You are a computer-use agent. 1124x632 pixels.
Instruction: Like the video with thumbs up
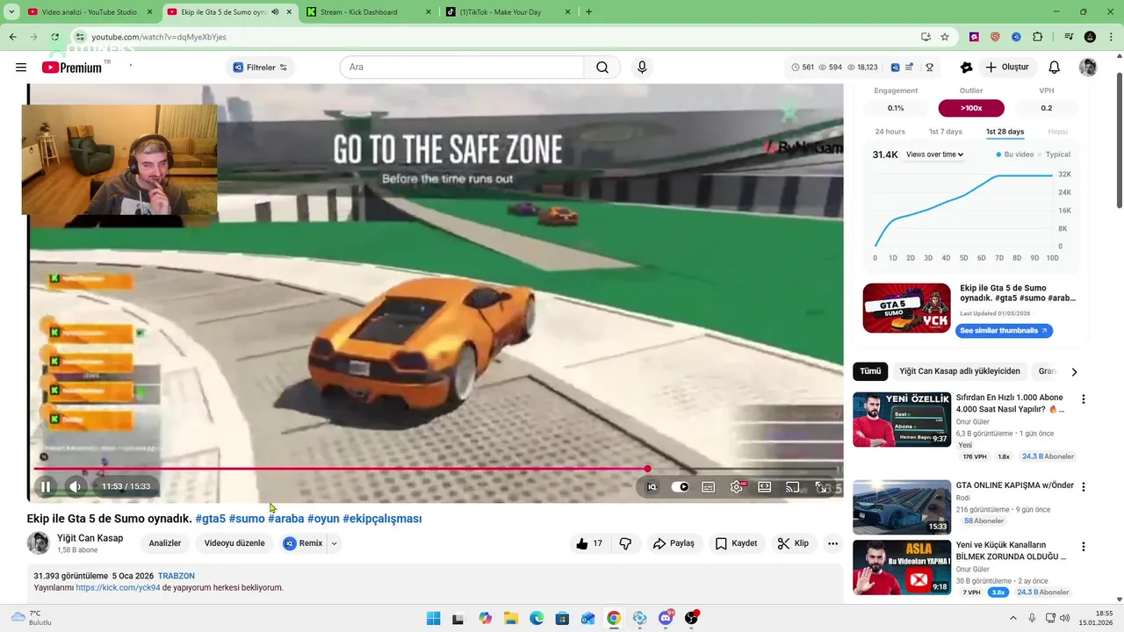pos(589,543)
